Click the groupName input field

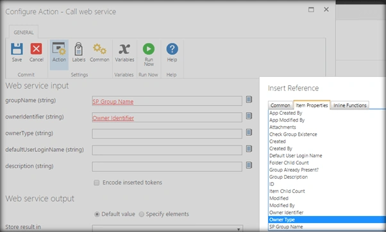click(x=167, y=101)
